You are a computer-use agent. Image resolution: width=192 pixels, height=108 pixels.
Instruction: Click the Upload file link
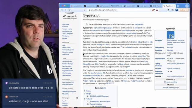(66, 55)
